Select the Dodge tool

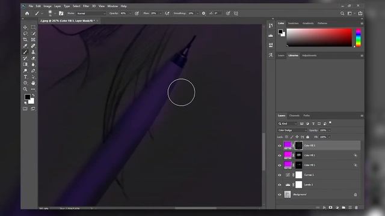[25, 71]
